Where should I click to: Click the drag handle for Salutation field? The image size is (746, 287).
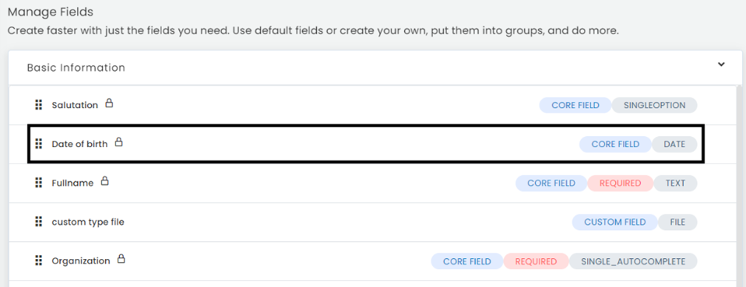[39, 105]
